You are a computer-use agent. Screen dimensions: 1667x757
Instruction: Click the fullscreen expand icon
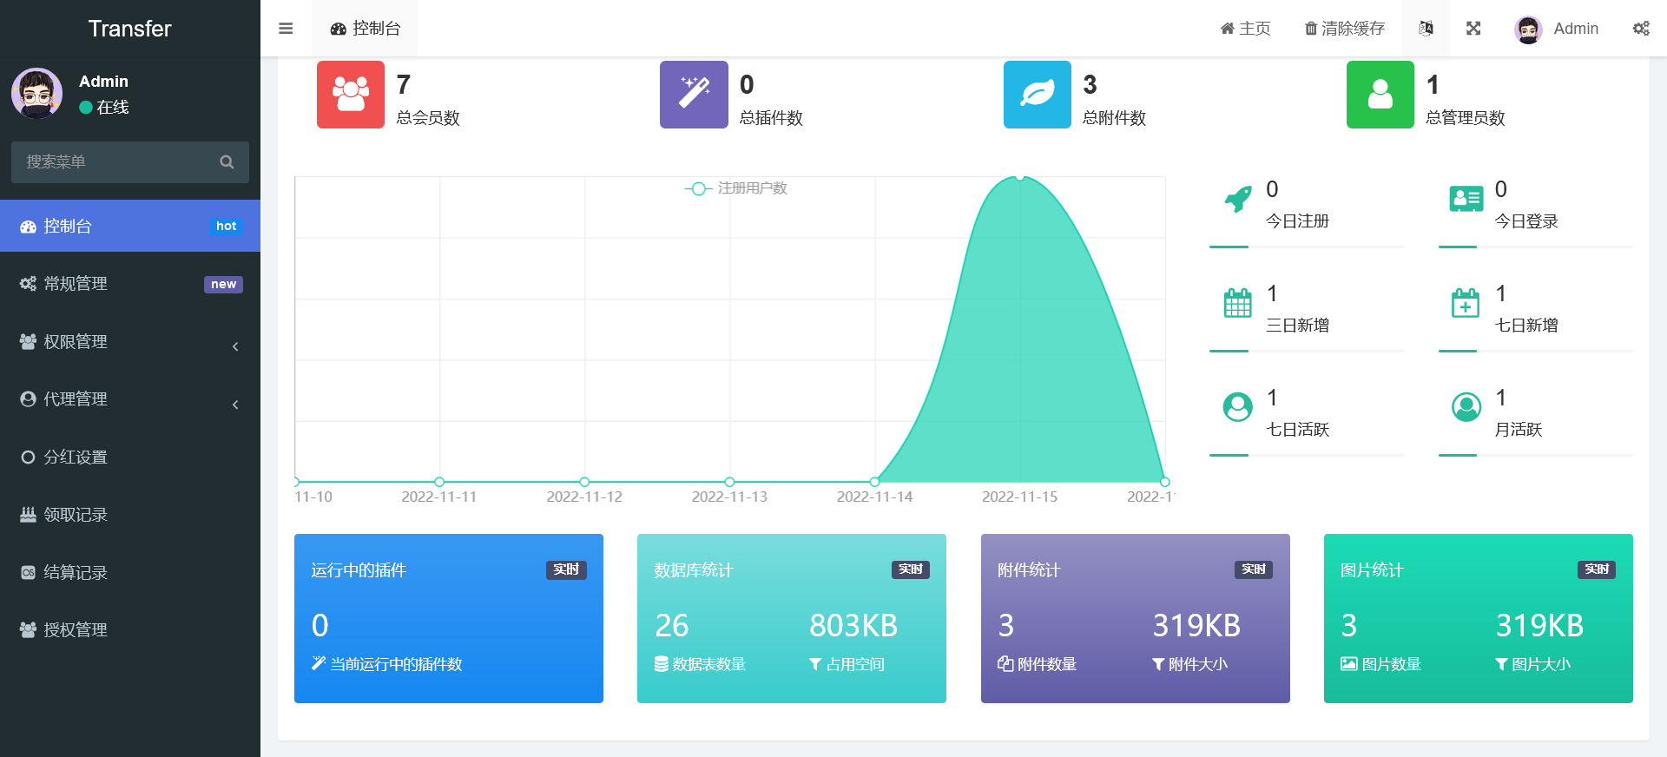[x=1473, y=29]
